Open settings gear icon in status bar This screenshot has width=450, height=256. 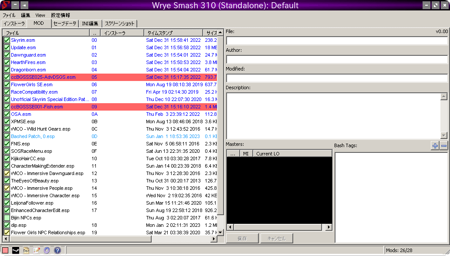(x=47, y=250)
